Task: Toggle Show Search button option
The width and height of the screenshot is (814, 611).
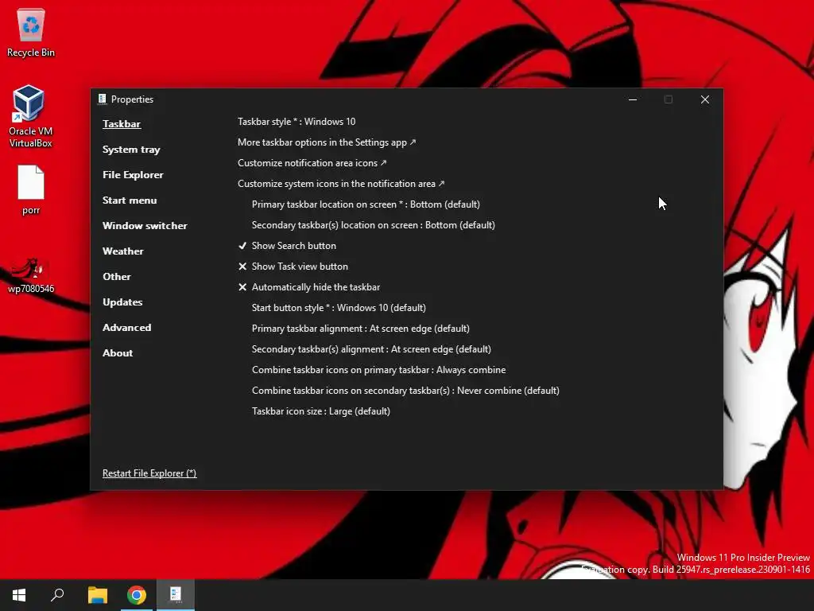Action: tap(287, 246)
